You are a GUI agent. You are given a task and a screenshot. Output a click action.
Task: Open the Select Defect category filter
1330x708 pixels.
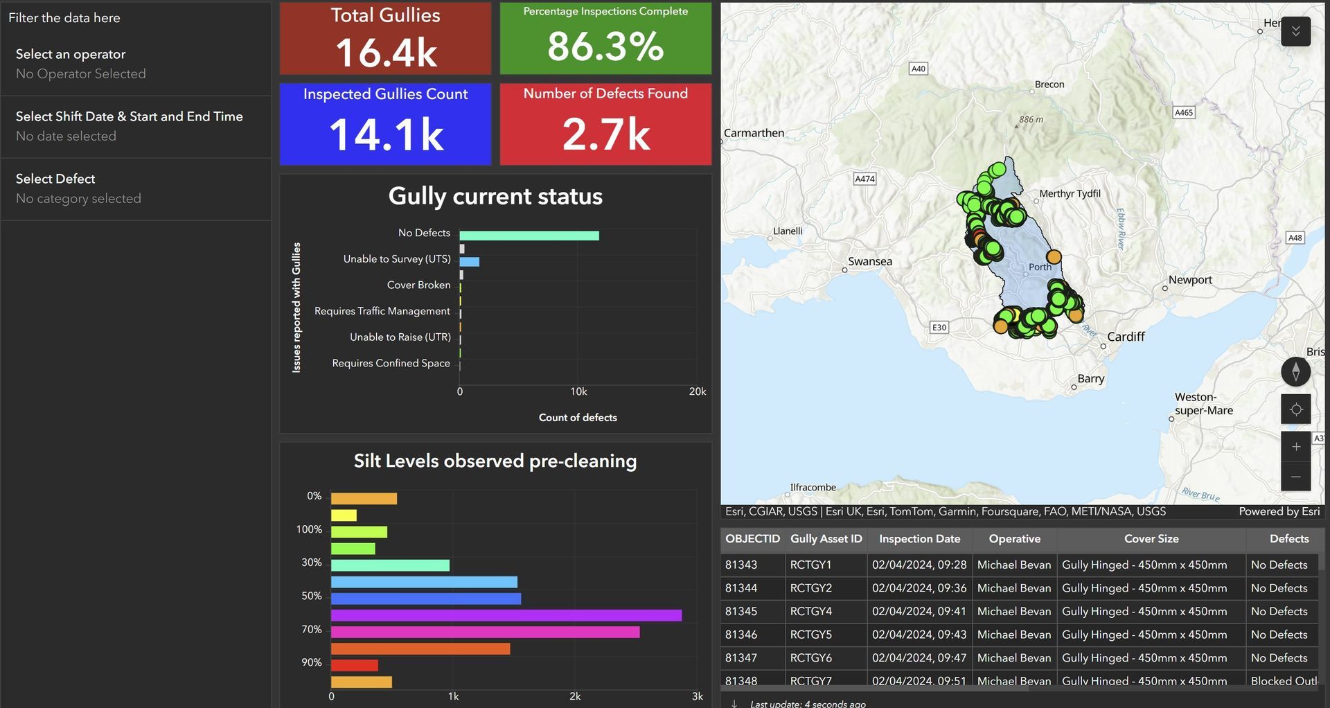(x=136, y=189)
